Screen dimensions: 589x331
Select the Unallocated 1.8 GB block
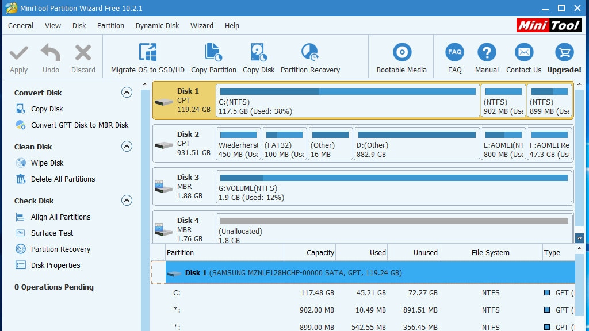coord(394,229)
